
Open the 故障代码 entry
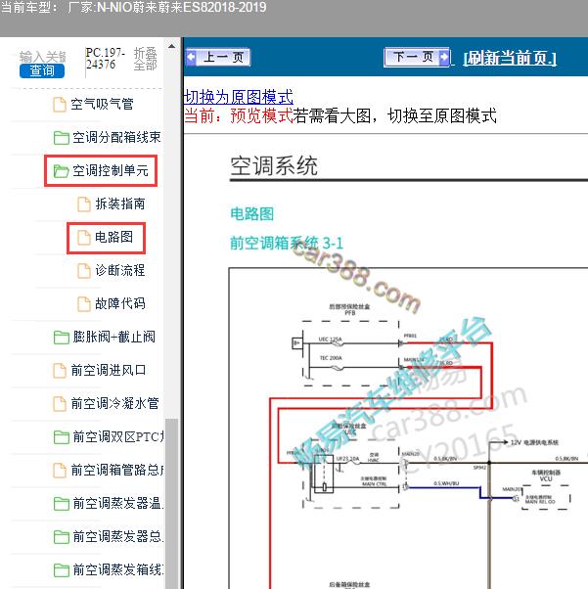[120, 303]
